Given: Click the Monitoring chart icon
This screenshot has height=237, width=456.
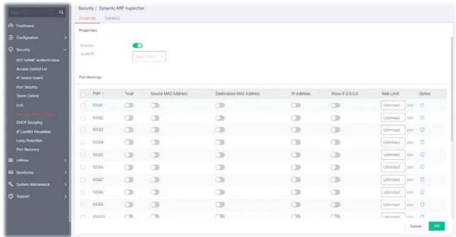Looking at the screenshot, I should click(x=11, y=172).
